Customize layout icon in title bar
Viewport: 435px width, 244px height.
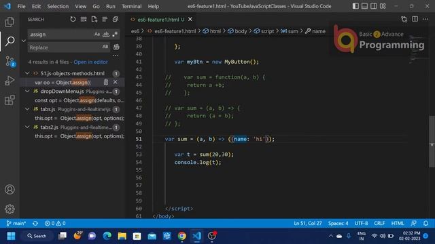(x=383, y=6)
